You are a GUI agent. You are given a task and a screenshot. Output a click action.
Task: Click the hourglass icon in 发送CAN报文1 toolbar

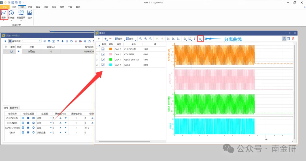coord(54,41)
